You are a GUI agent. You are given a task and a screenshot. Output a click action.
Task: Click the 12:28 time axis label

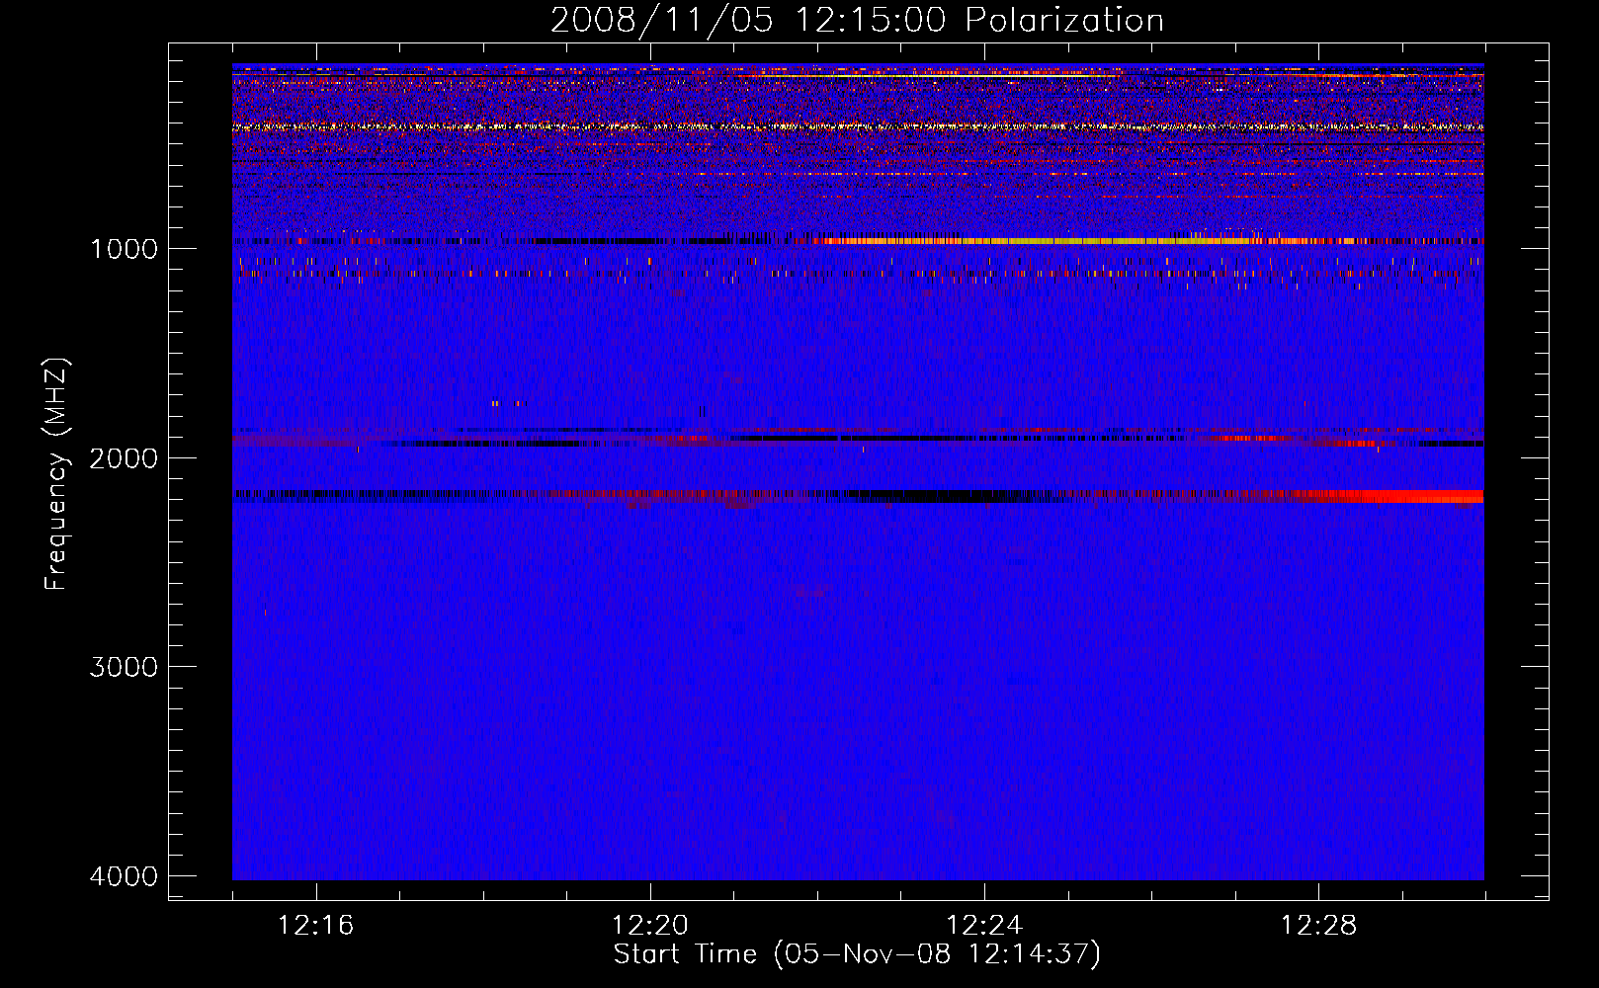1318,926
